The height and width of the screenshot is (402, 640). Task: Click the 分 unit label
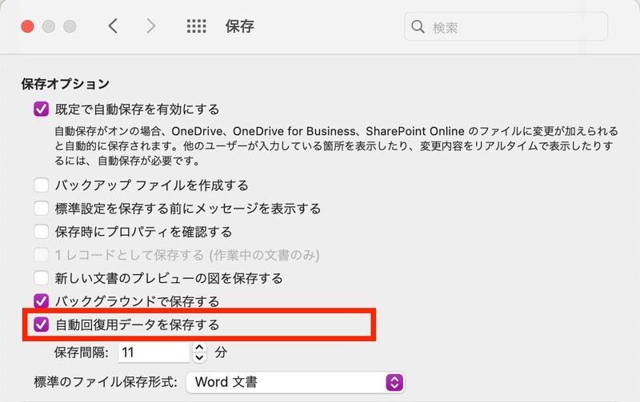click(221, 352)
